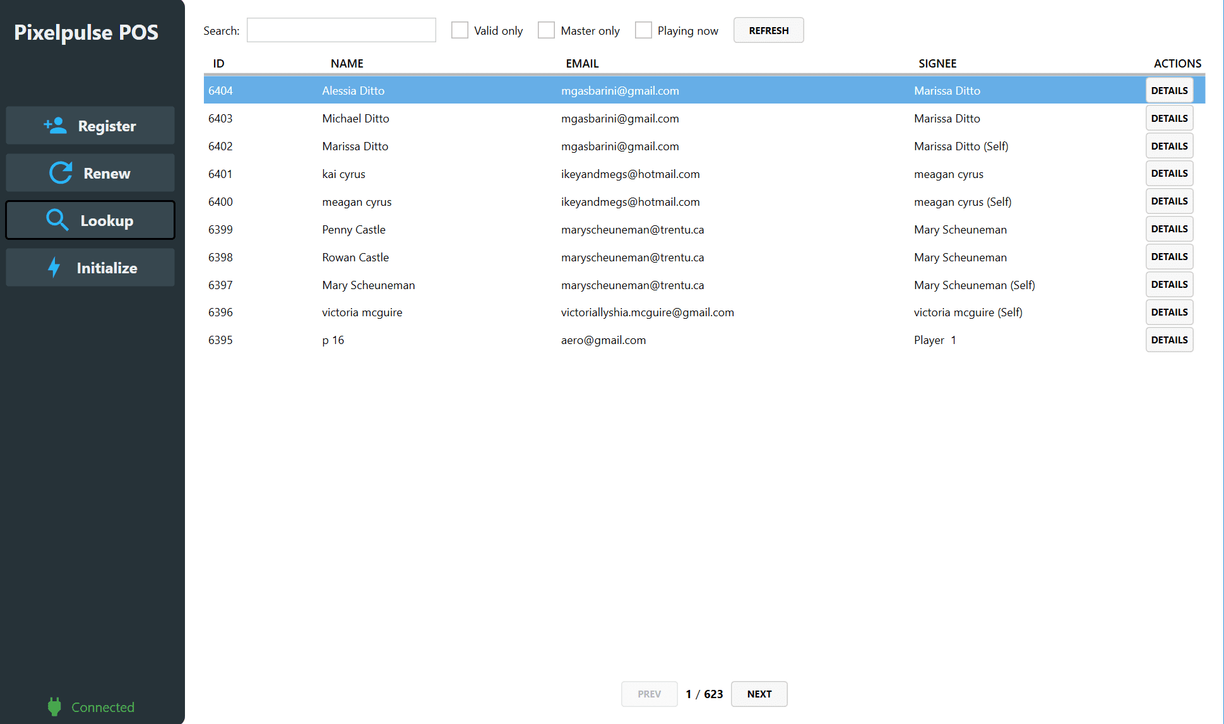The height and width of the screenshot is (724, 1224).
Task: Click the Search input field
Action: pyautogui.click(x=341, y=30)
